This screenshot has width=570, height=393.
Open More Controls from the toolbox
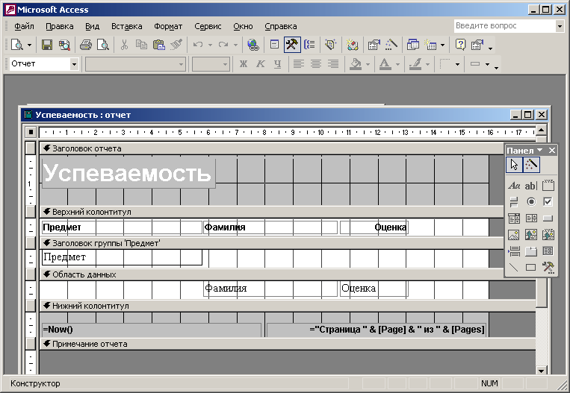coord(548,267)
